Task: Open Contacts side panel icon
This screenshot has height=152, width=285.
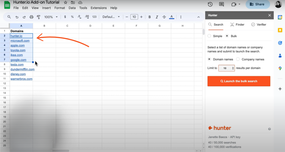Action: tap(280, 56)
